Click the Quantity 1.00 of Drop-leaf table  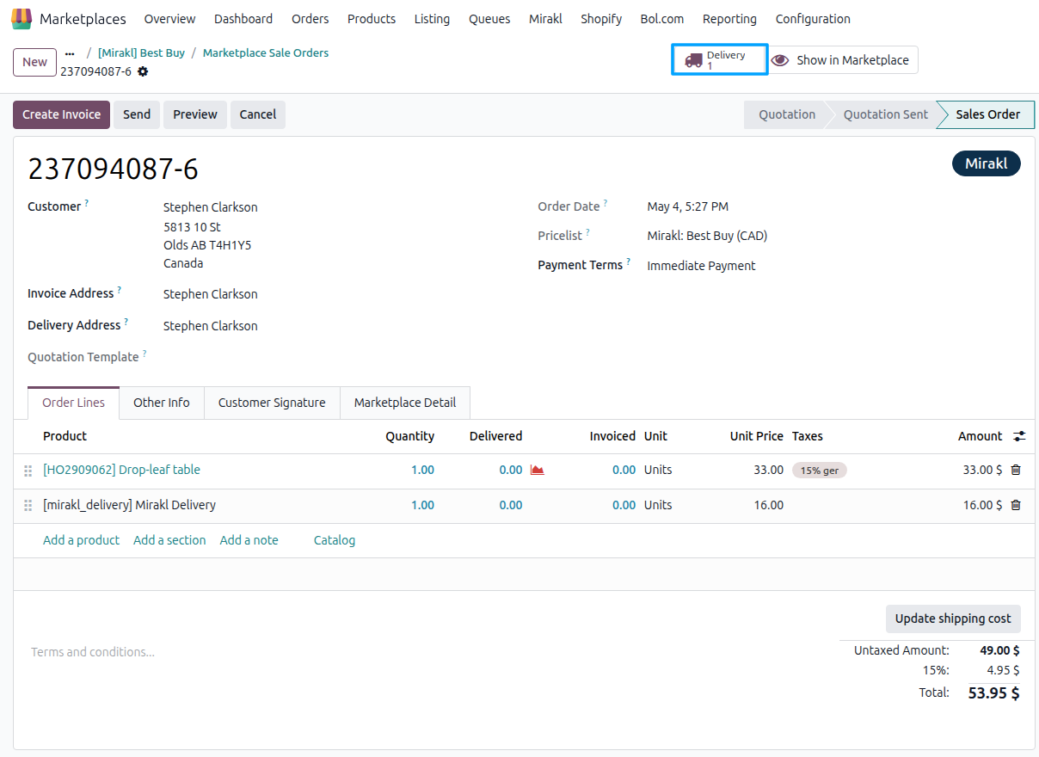point(422,470)
